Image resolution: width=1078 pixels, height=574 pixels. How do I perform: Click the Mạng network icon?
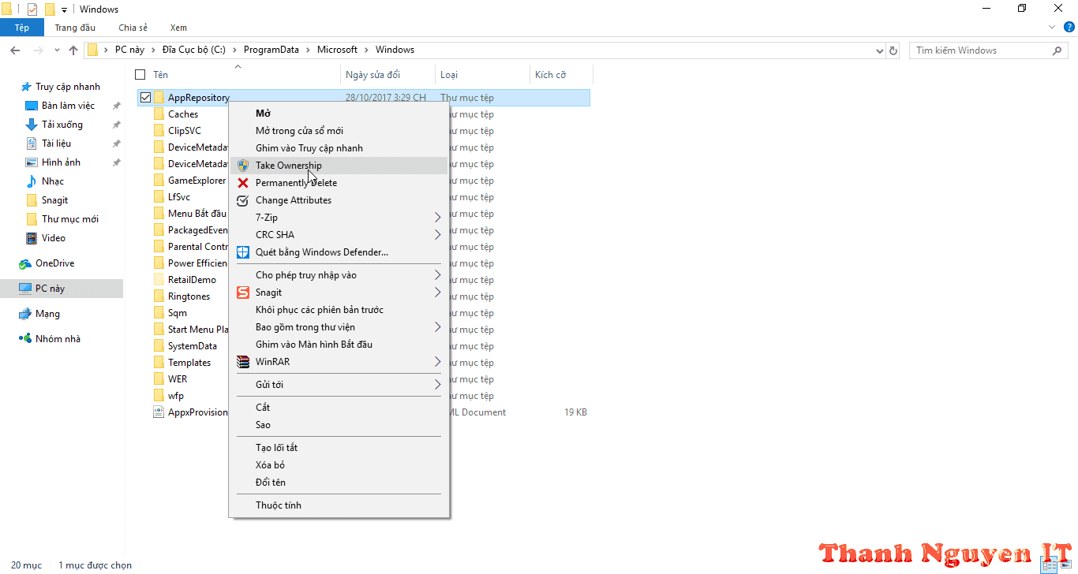[25, 314]
